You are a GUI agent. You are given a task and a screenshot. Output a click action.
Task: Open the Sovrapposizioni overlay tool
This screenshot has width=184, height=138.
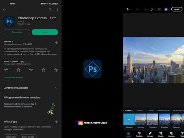coord(171,134)
